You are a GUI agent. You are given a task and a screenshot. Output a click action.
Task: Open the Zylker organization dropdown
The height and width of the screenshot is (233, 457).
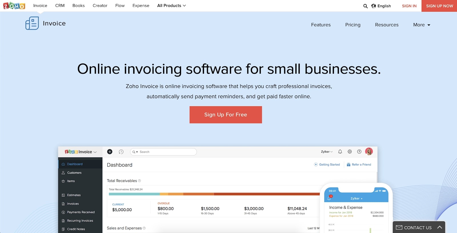point(327,152)
